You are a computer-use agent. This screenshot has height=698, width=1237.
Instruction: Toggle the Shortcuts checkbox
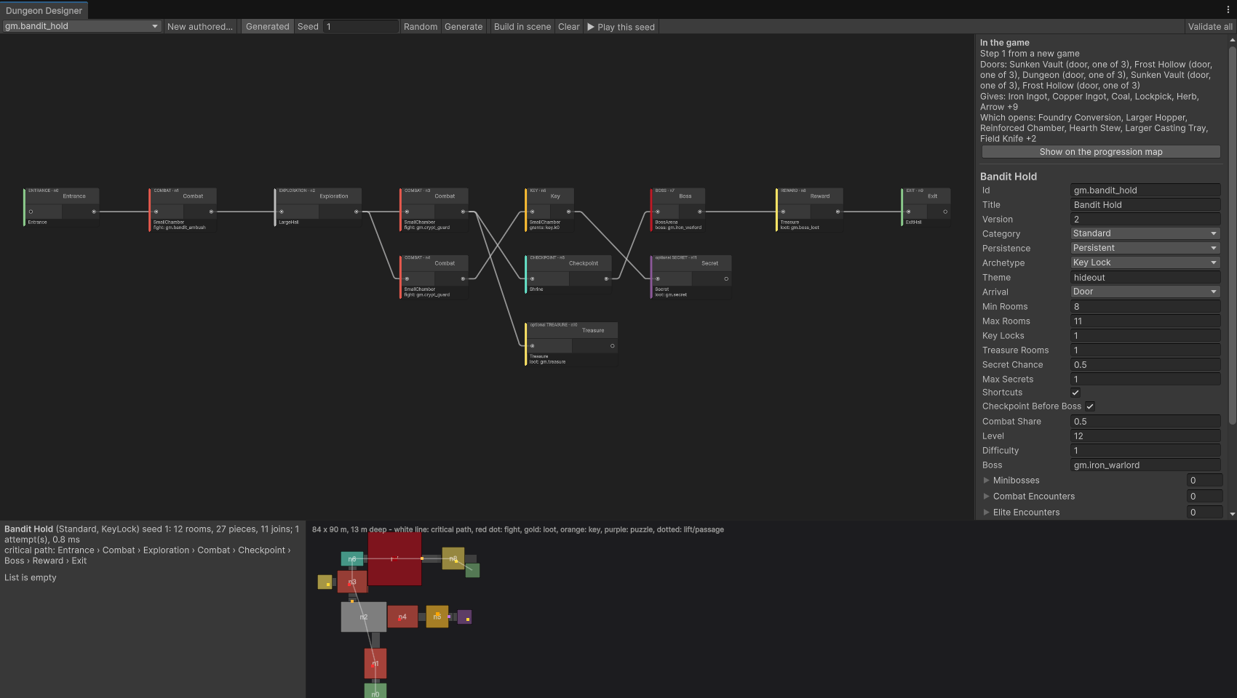coord(1075,393)
